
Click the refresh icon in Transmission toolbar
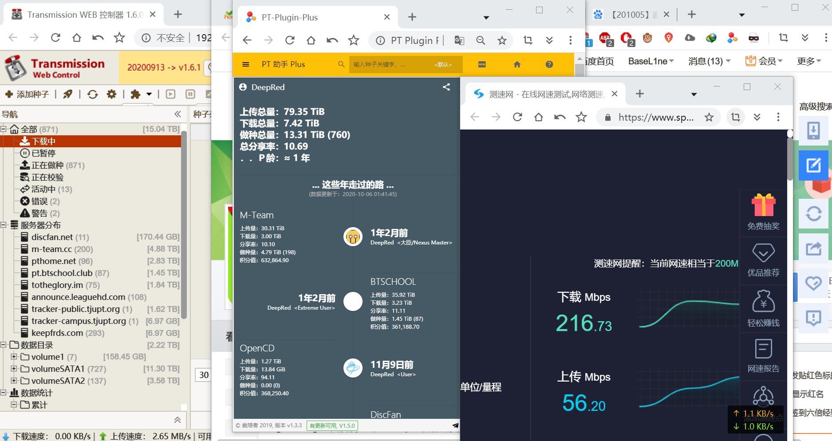coord(92,94)
